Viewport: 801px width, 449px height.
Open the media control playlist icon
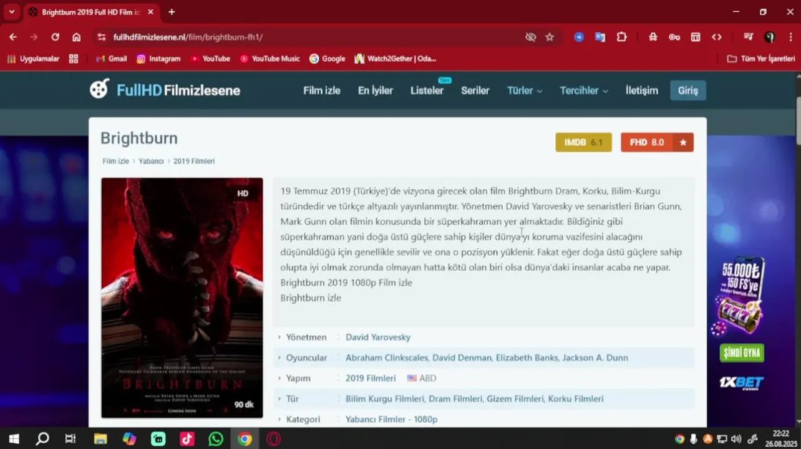(x=749, y=37)
